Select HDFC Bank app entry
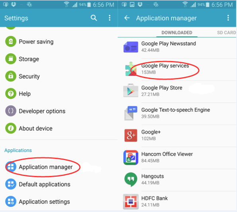 [x=177, y=201]
